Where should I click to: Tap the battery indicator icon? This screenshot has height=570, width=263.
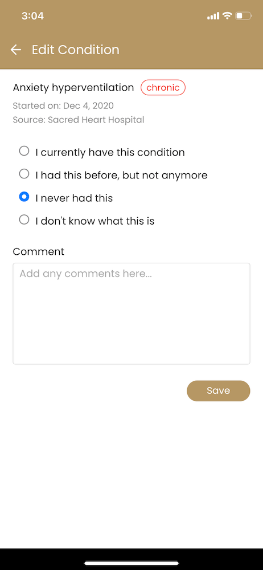click(x=244, y=15)
